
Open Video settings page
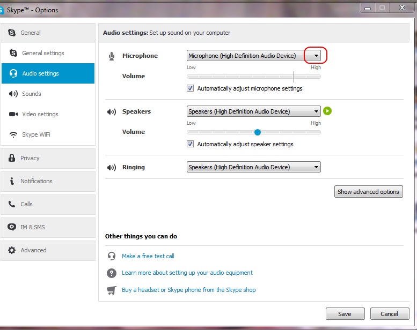point(48,114)
